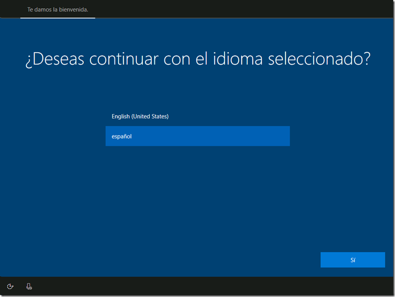Screen dimensions: 395x297
Task: Click the clock-shaped Ease of Access icon
Action: 10,286
